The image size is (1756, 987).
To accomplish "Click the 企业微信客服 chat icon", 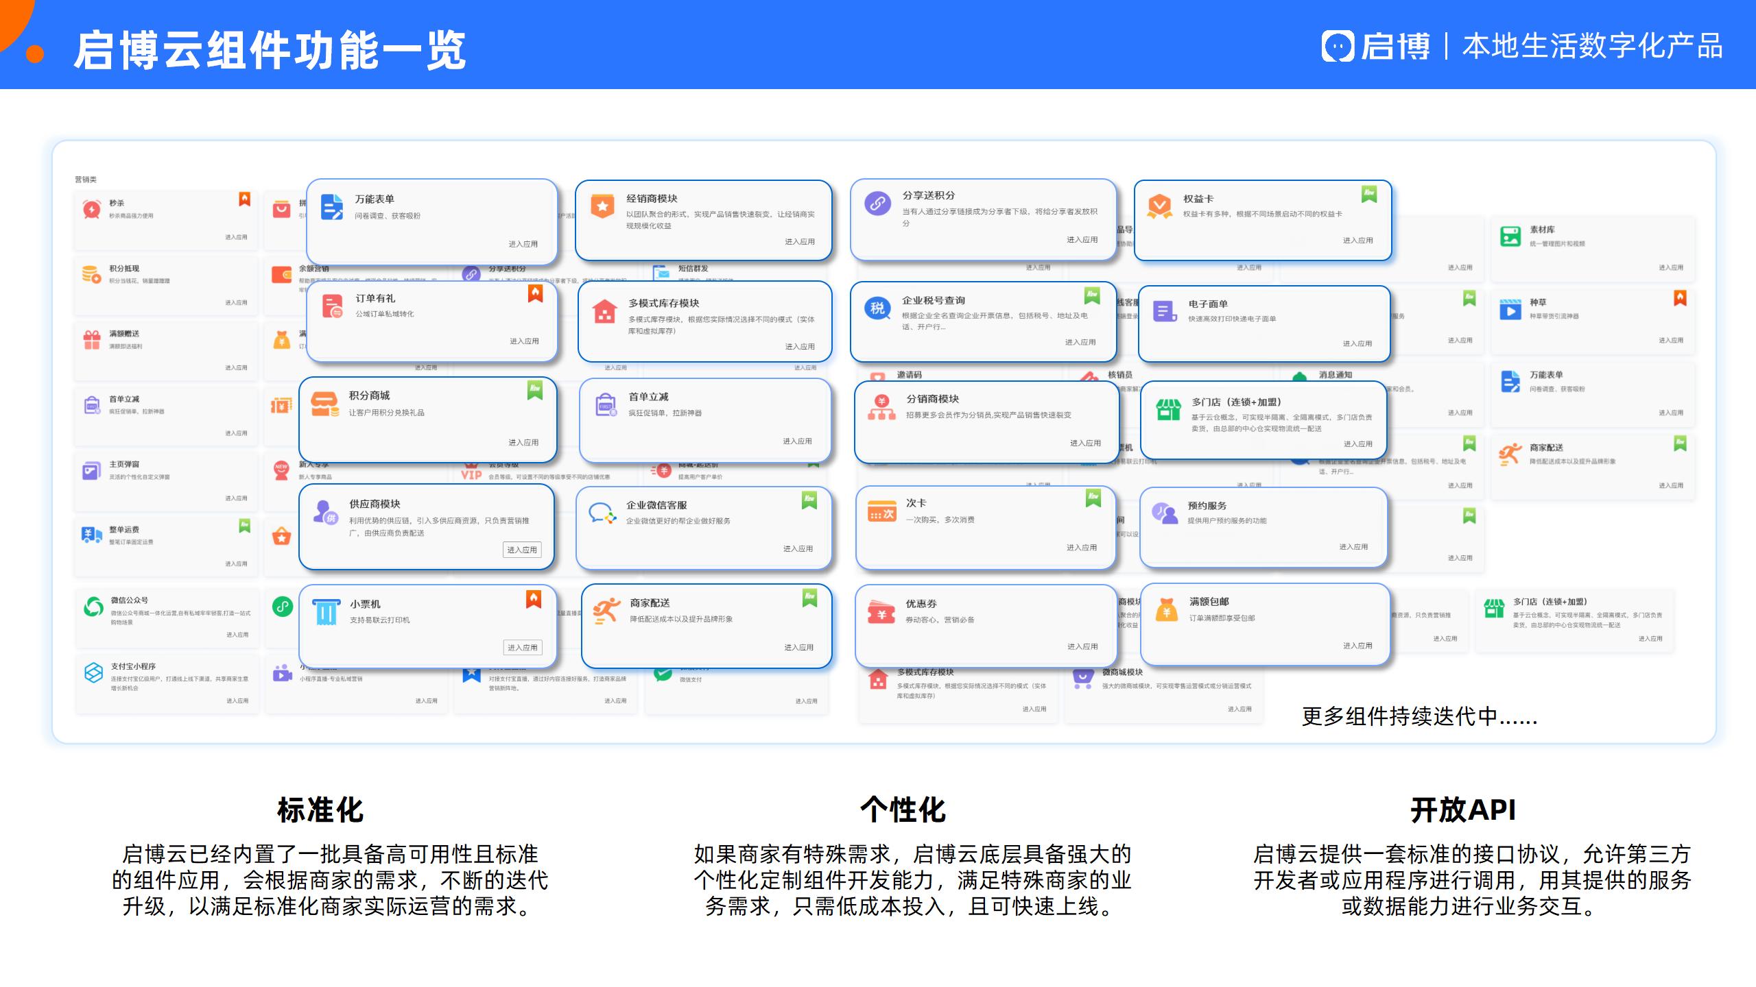I will click(x=602, y=513).
